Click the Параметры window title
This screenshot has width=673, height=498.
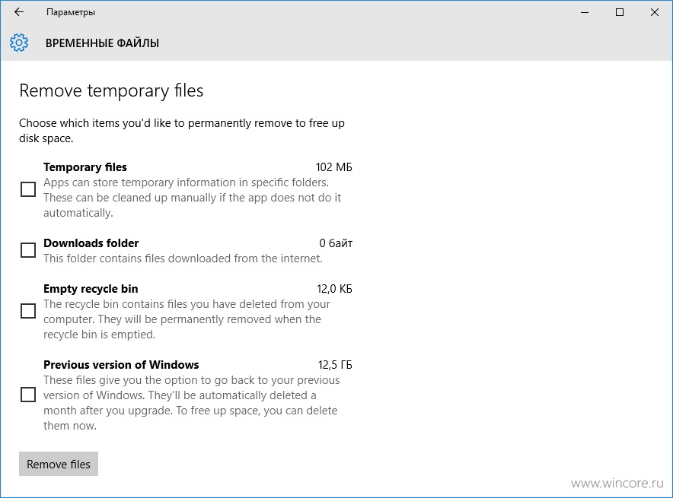click(71, 12)
